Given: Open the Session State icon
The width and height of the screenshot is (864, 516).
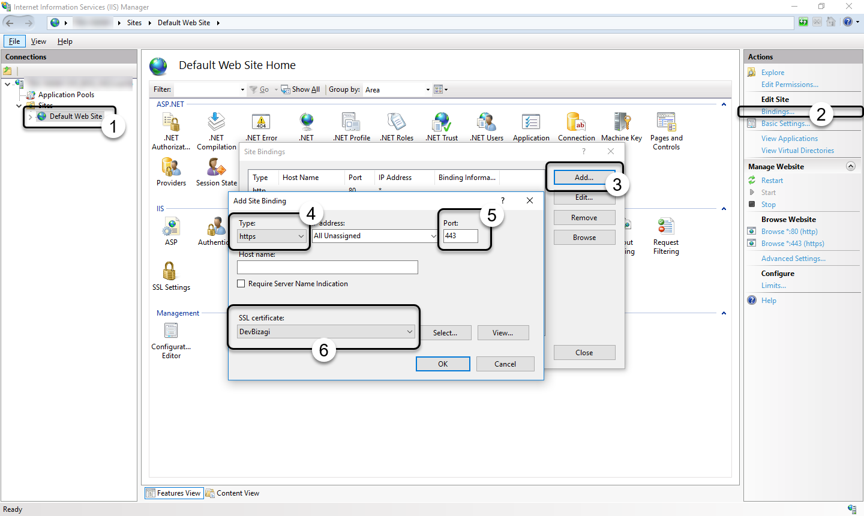Looking at the screenshot, I should (216, 167).
